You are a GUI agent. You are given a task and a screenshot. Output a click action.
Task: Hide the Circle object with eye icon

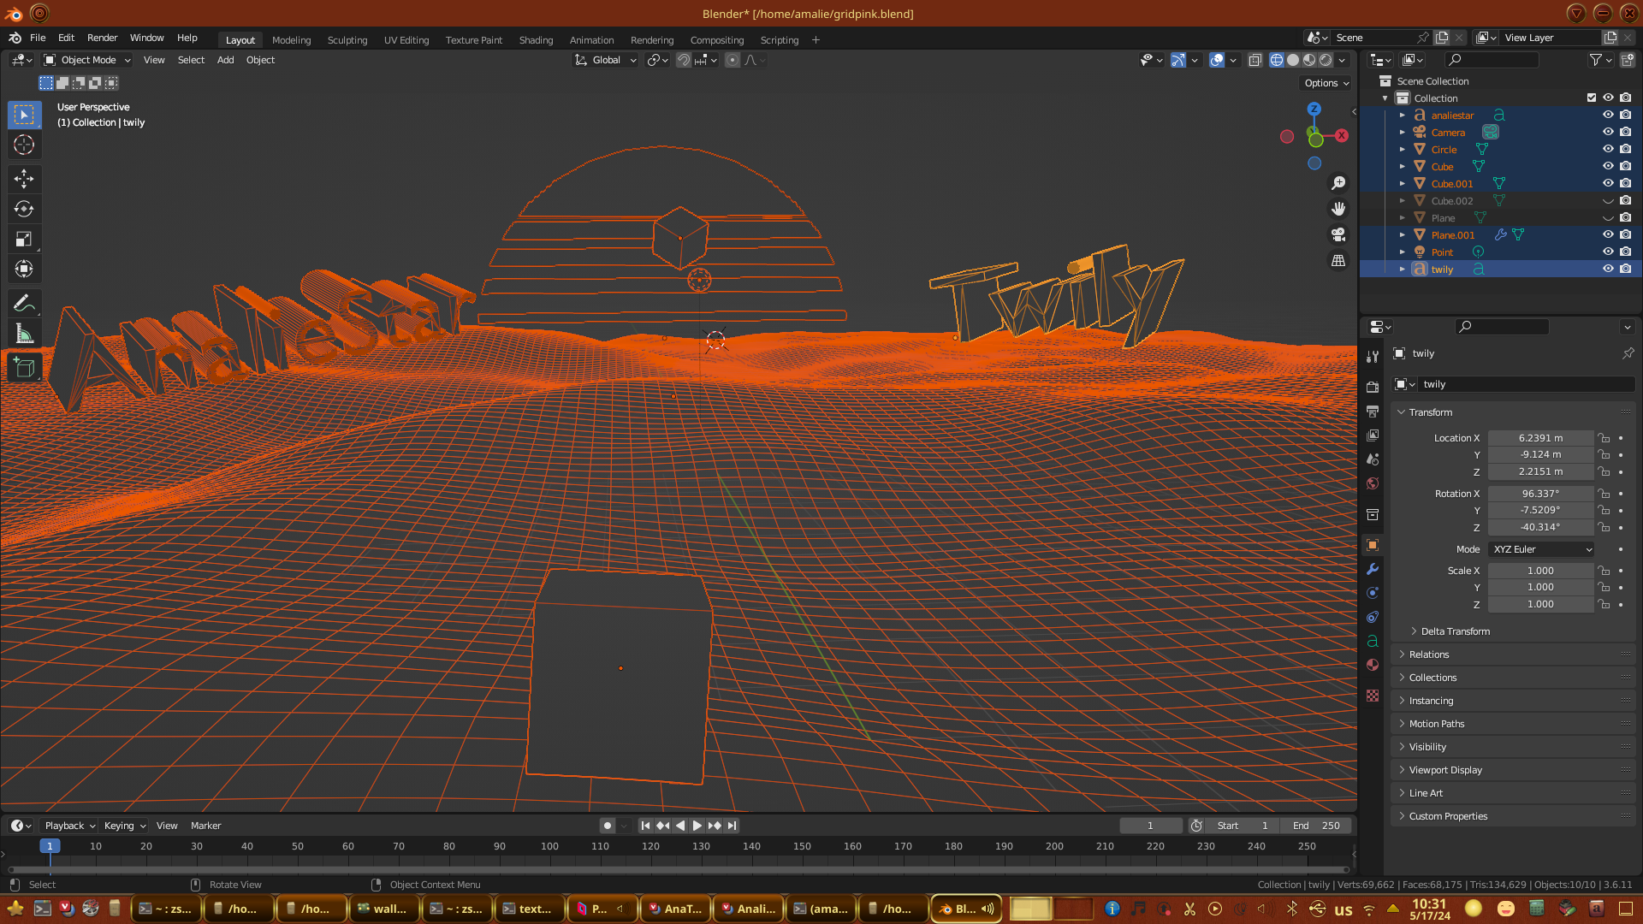coord(1608,149)
